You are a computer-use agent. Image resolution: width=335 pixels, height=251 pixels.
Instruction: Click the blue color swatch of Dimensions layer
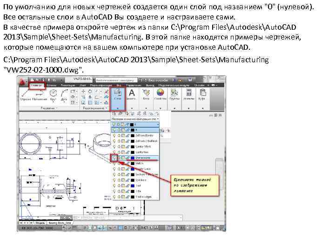pos(133,158)
